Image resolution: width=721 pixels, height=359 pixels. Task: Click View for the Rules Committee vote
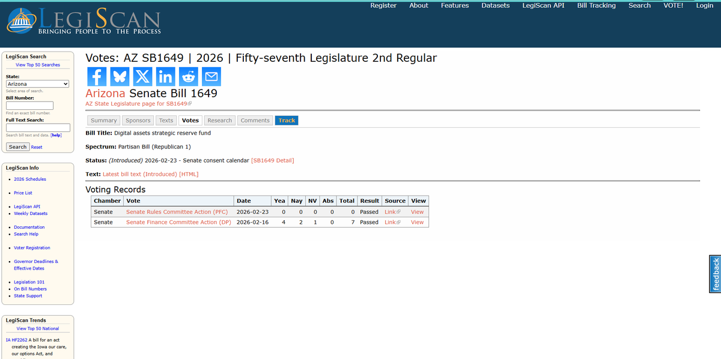(x=417, y=212)
